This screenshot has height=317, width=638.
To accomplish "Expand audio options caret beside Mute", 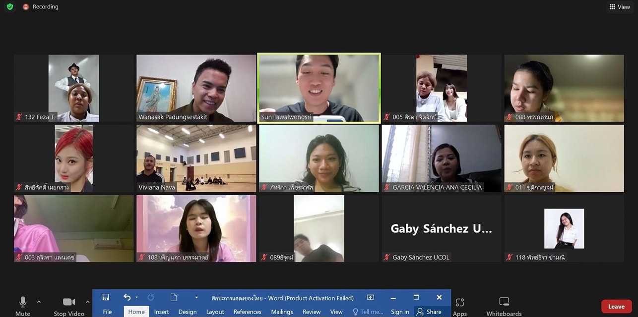I will click(39, 302).
